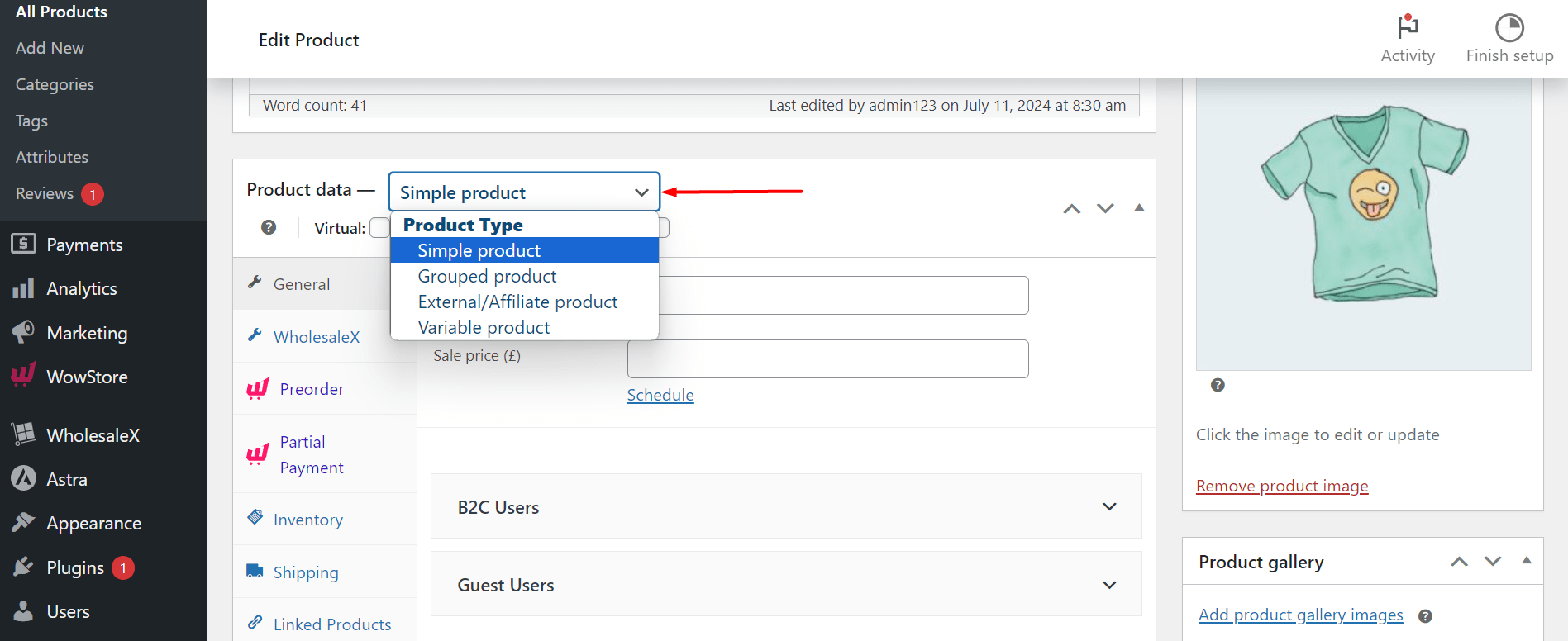This screenshot has width=1568, height=641.
Task: Expand the B2C Users section
Action: (x=1109, y=507)
